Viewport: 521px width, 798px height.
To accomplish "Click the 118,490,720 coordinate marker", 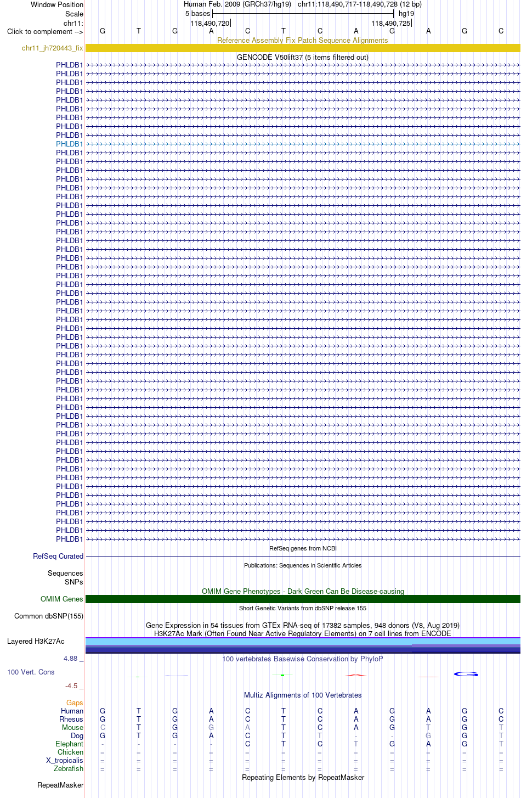I will pyautogui.click(x=210, y=23).
